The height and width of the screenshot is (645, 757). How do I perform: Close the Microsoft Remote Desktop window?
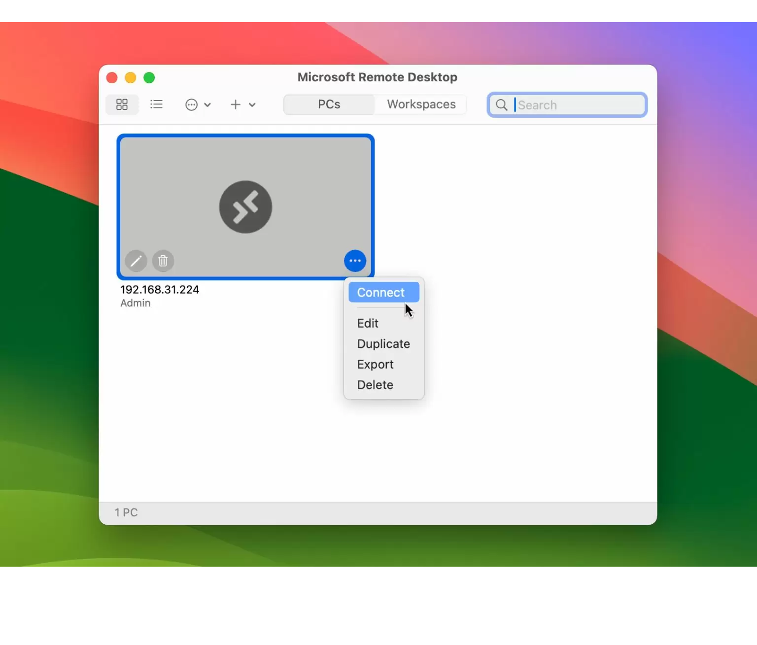pyautogui.click(x=112, y=78)
